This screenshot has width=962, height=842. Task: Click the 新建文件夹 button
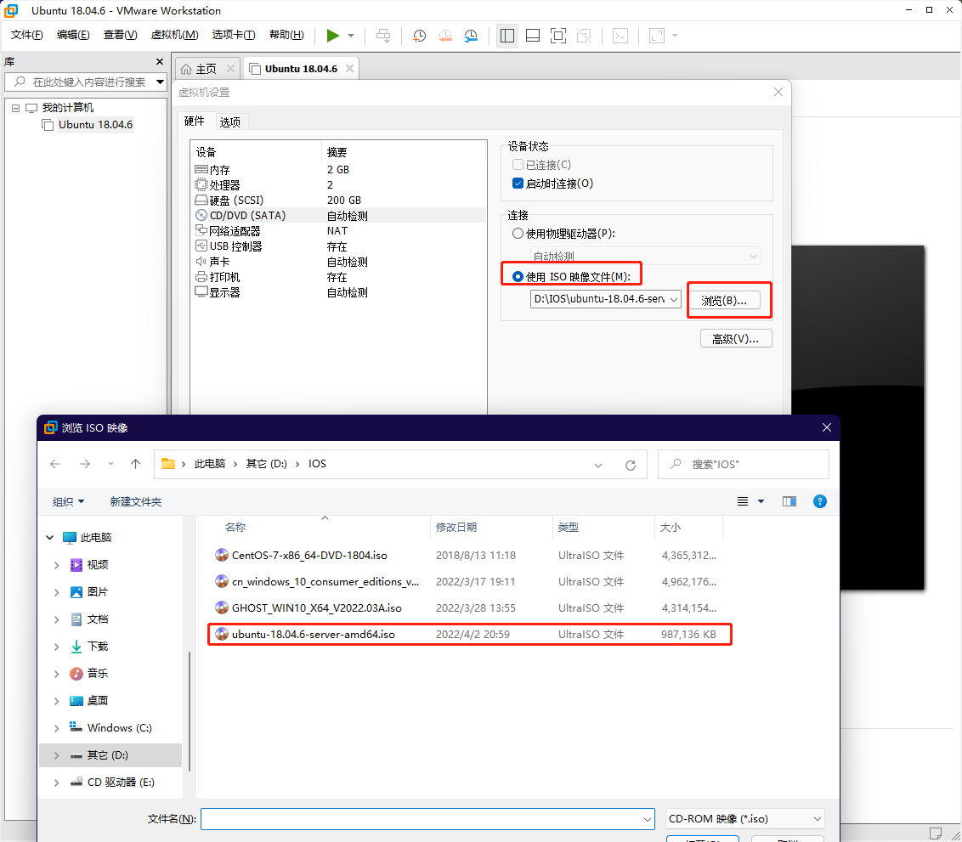click(x=136, y=501)
